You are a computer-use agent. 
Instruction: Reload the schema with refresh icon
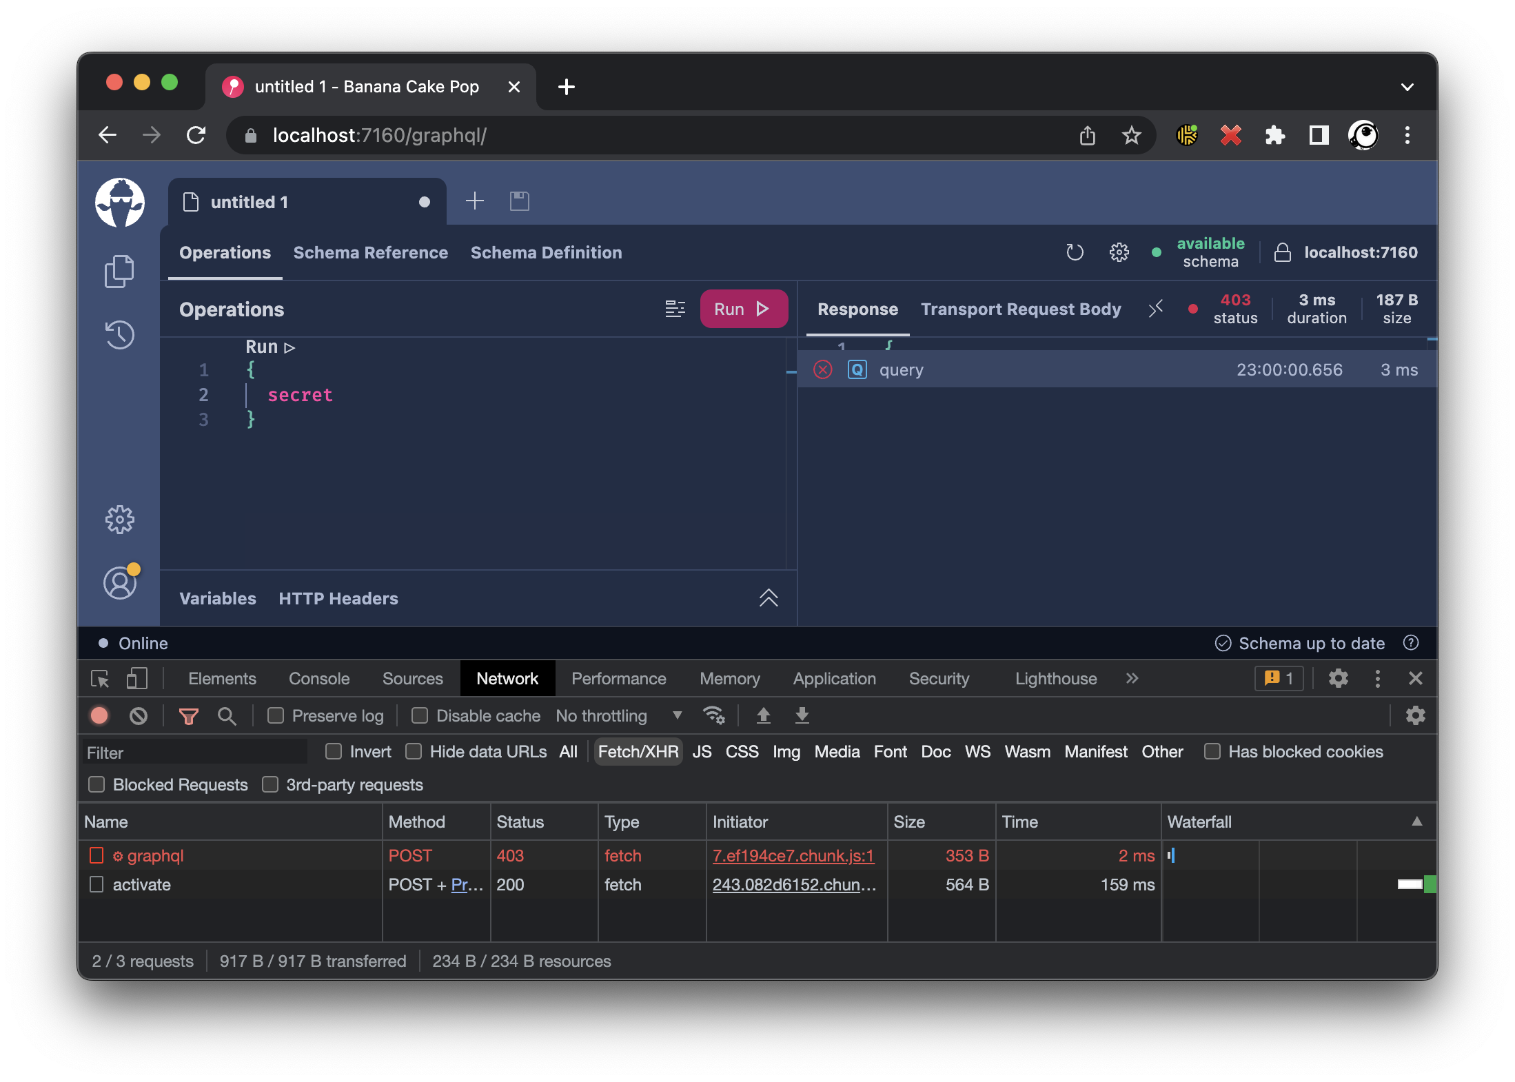pos(1075,252)
